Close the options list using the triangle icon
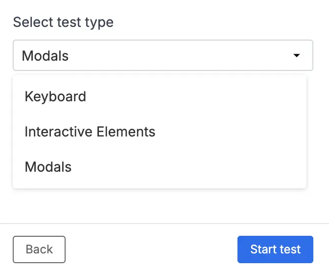Image resolution: width=329 pixels, height=271 pixels. tap(296, 56)
